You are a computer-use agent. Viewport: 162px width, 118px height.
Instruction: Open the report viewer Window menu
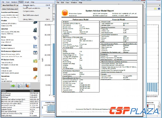click(x=74, y=2)
